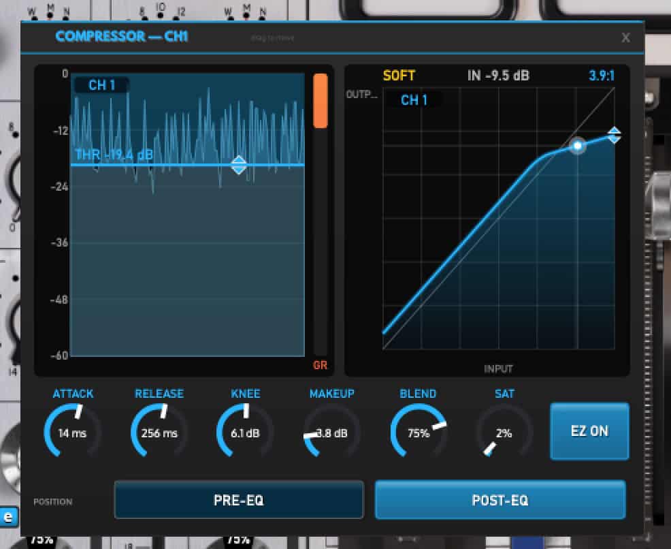
Task: Adjust the RELEASE knob showing 256 ms
Action: point(159,432)
